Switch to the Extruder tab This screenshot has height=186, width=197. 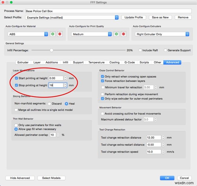[x=23, y=62]
